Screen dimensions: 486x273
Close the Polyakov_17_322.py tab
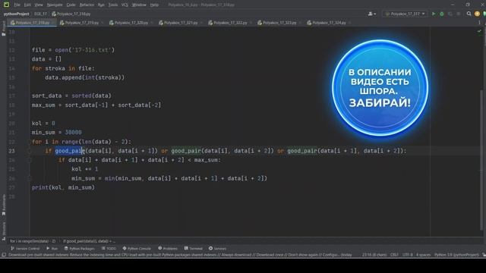tap(251, 23)
